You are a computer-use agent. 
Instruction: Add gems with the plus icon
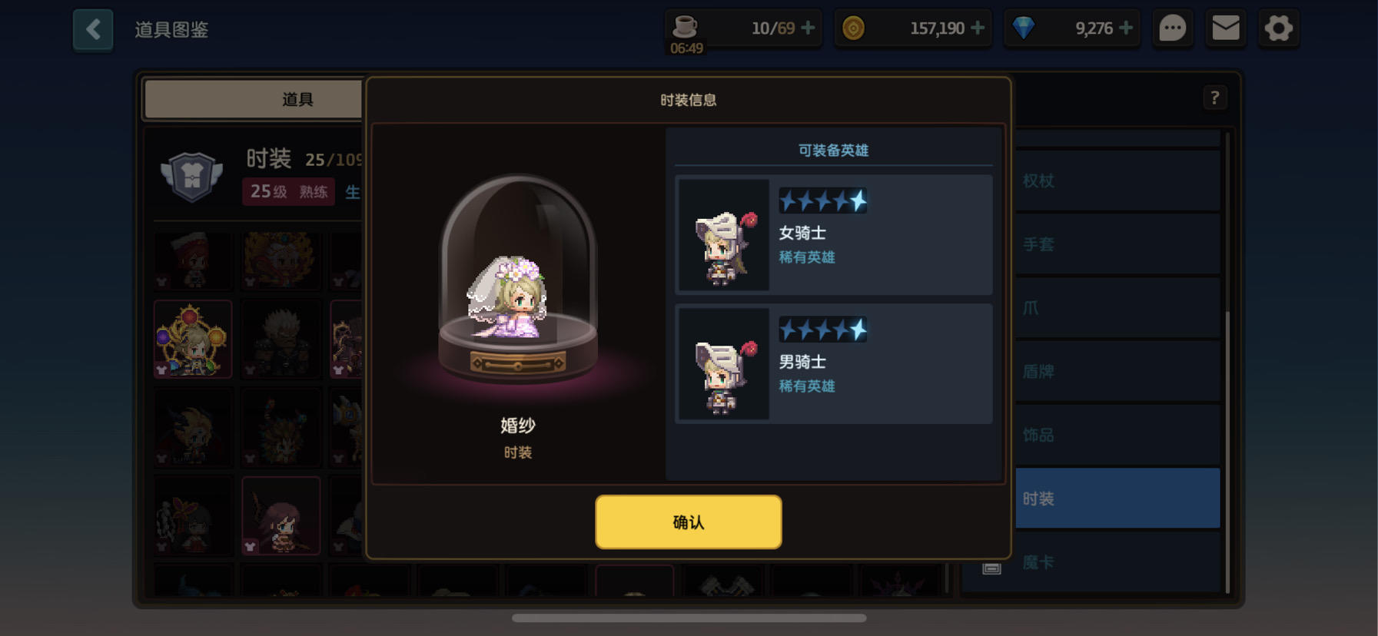(1126, 28)
